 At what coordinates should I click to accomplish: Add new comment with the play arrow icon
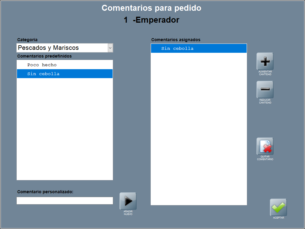pyautogui.click(x=128, y=201)
